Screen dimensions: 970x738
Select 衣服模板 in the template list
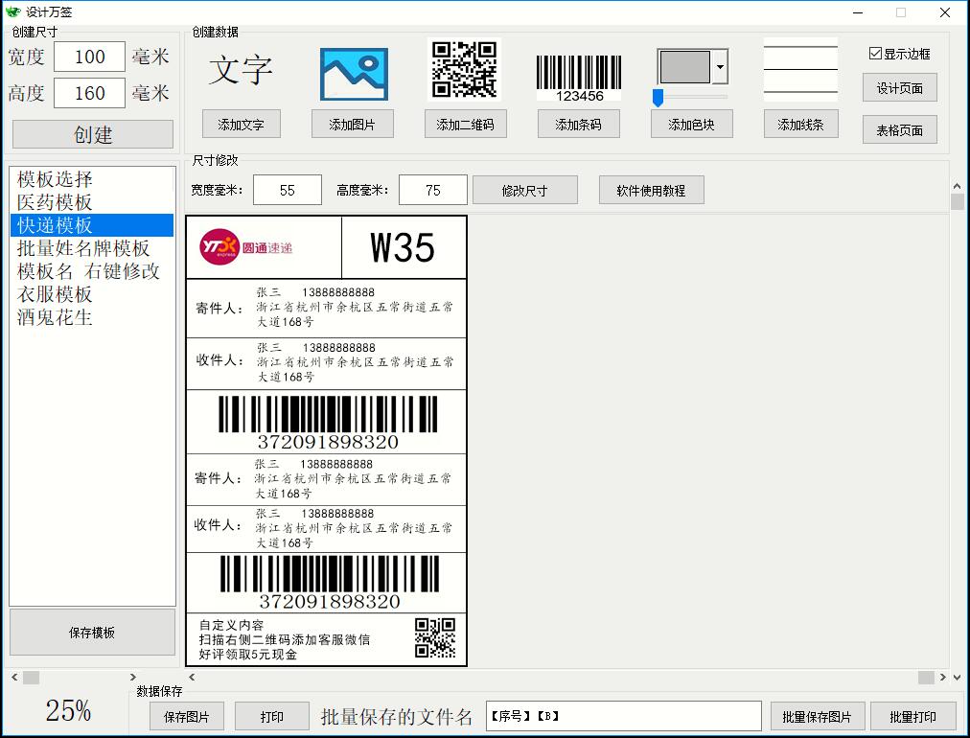55,294
